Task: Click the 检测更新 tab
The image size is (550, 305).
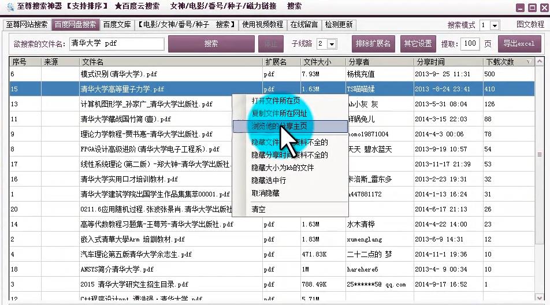Action: (x=339, y=24)
